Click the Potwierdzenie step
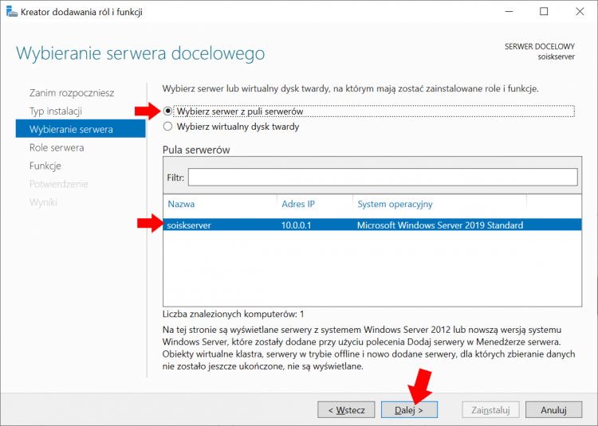 tap(59, 184)
